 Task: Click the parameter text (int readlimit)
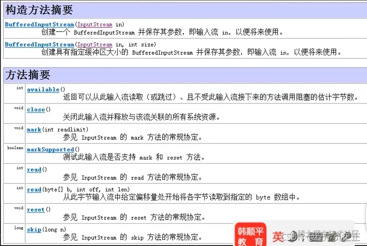65,130
